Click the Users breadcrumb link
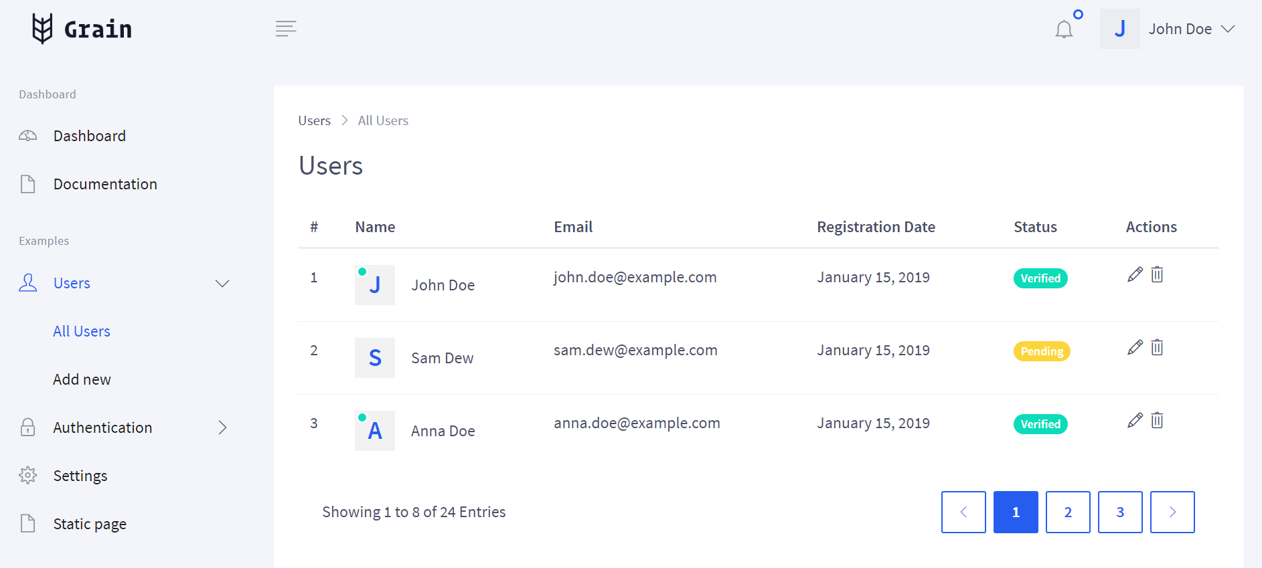Viewport: 1262px width, 568px height. click(314, 120)
